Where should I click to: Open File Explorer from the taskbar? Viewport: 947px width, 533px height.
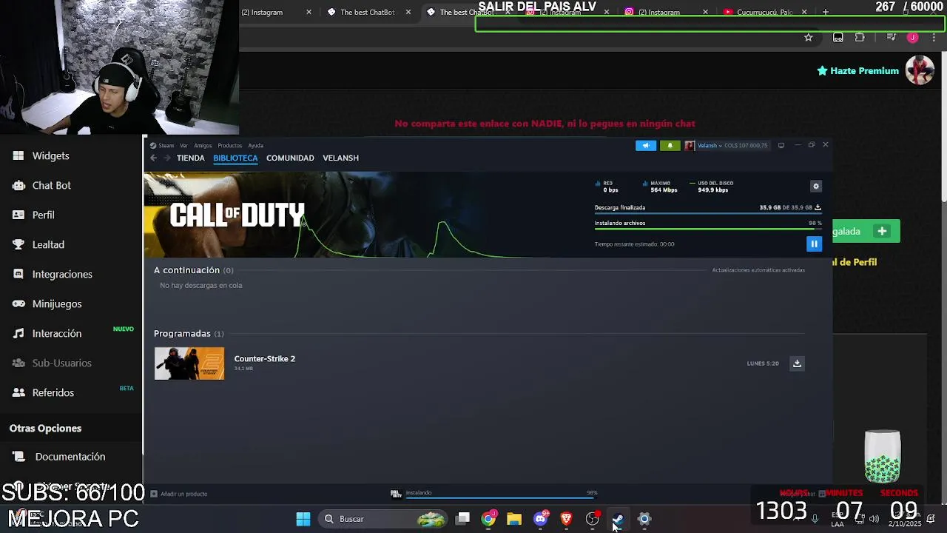coord(514,519)
